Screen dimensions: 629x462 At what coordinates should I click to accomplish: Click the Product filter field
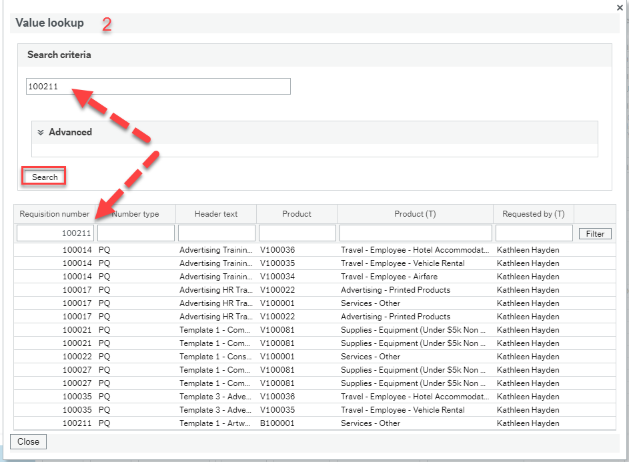(x=296, y=233)
